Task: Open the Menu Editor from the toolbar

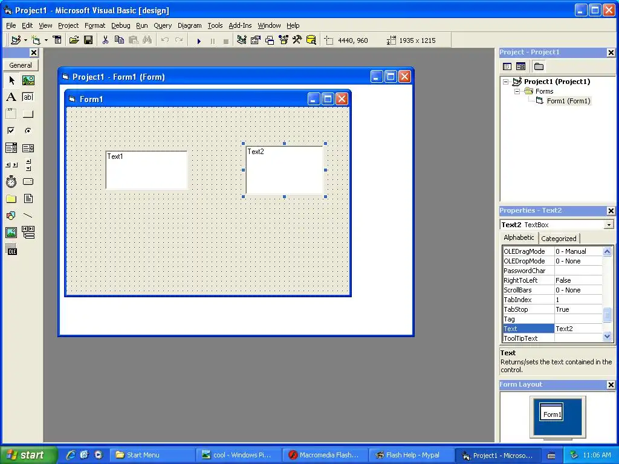Action: pyautogui.click(x=57, y=40)
